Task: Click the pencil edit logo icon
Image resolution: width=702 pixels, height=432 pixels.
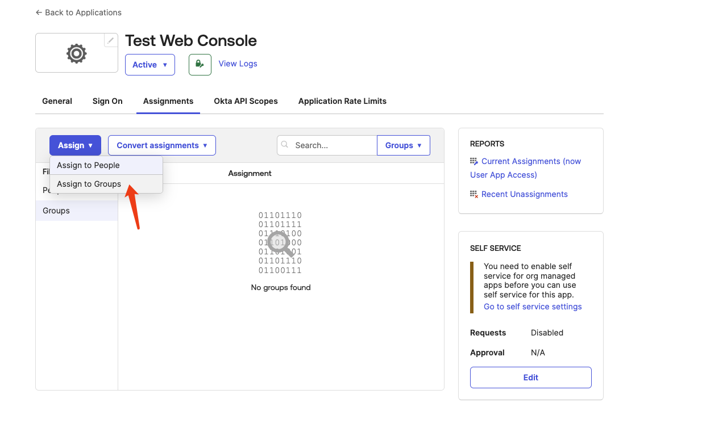Action: point(111,40)
